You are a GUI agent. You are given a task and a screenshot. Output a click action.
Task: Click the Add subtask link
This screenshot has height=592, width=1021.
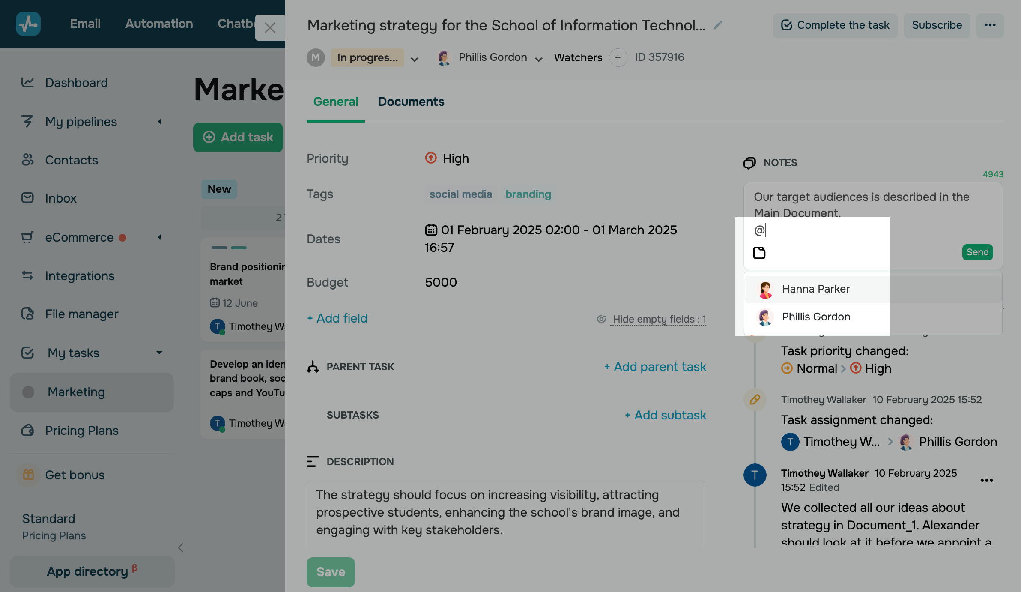(x=665, y=415)
